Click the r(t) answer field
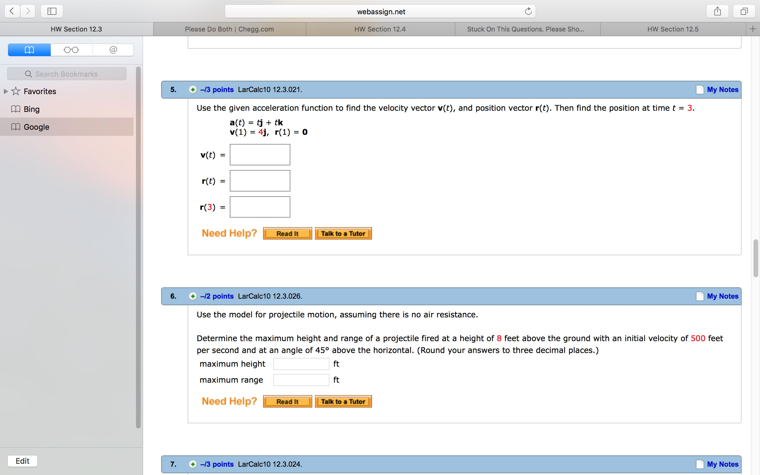This screenshot has height=475, width=760. coord(260,181)
